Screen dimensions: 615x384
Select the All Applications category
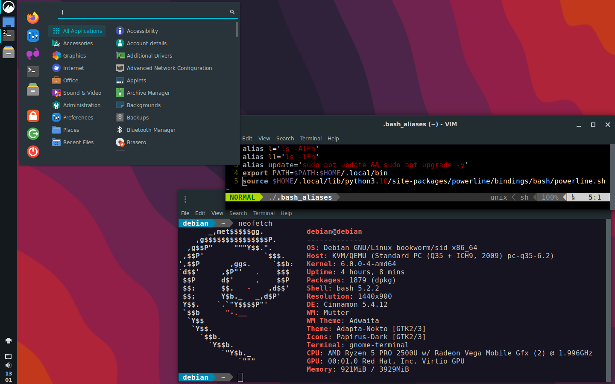pos(77,31)
